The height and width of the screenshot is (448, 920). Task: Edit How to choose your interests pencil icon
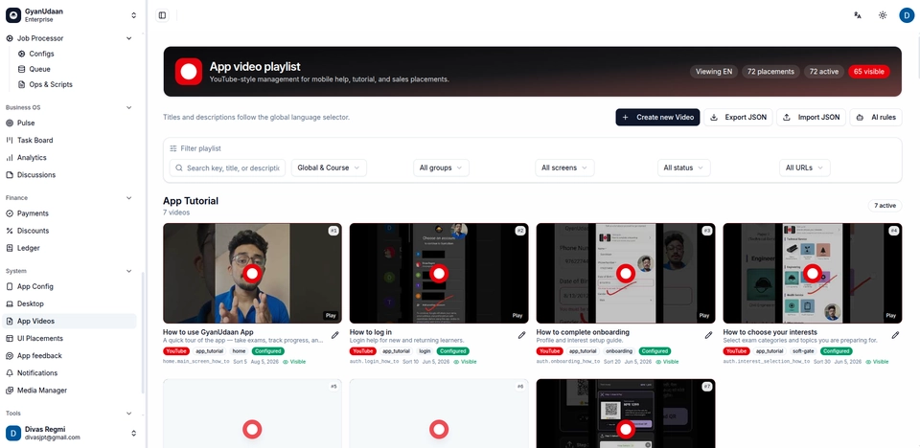click(x=895, y=335)
